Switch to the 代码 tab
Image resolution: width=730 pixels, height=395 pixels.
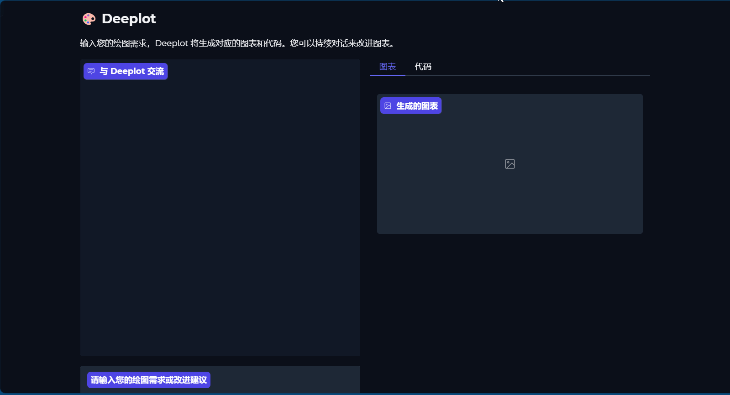pyautogui.click(x=423, y=67)
